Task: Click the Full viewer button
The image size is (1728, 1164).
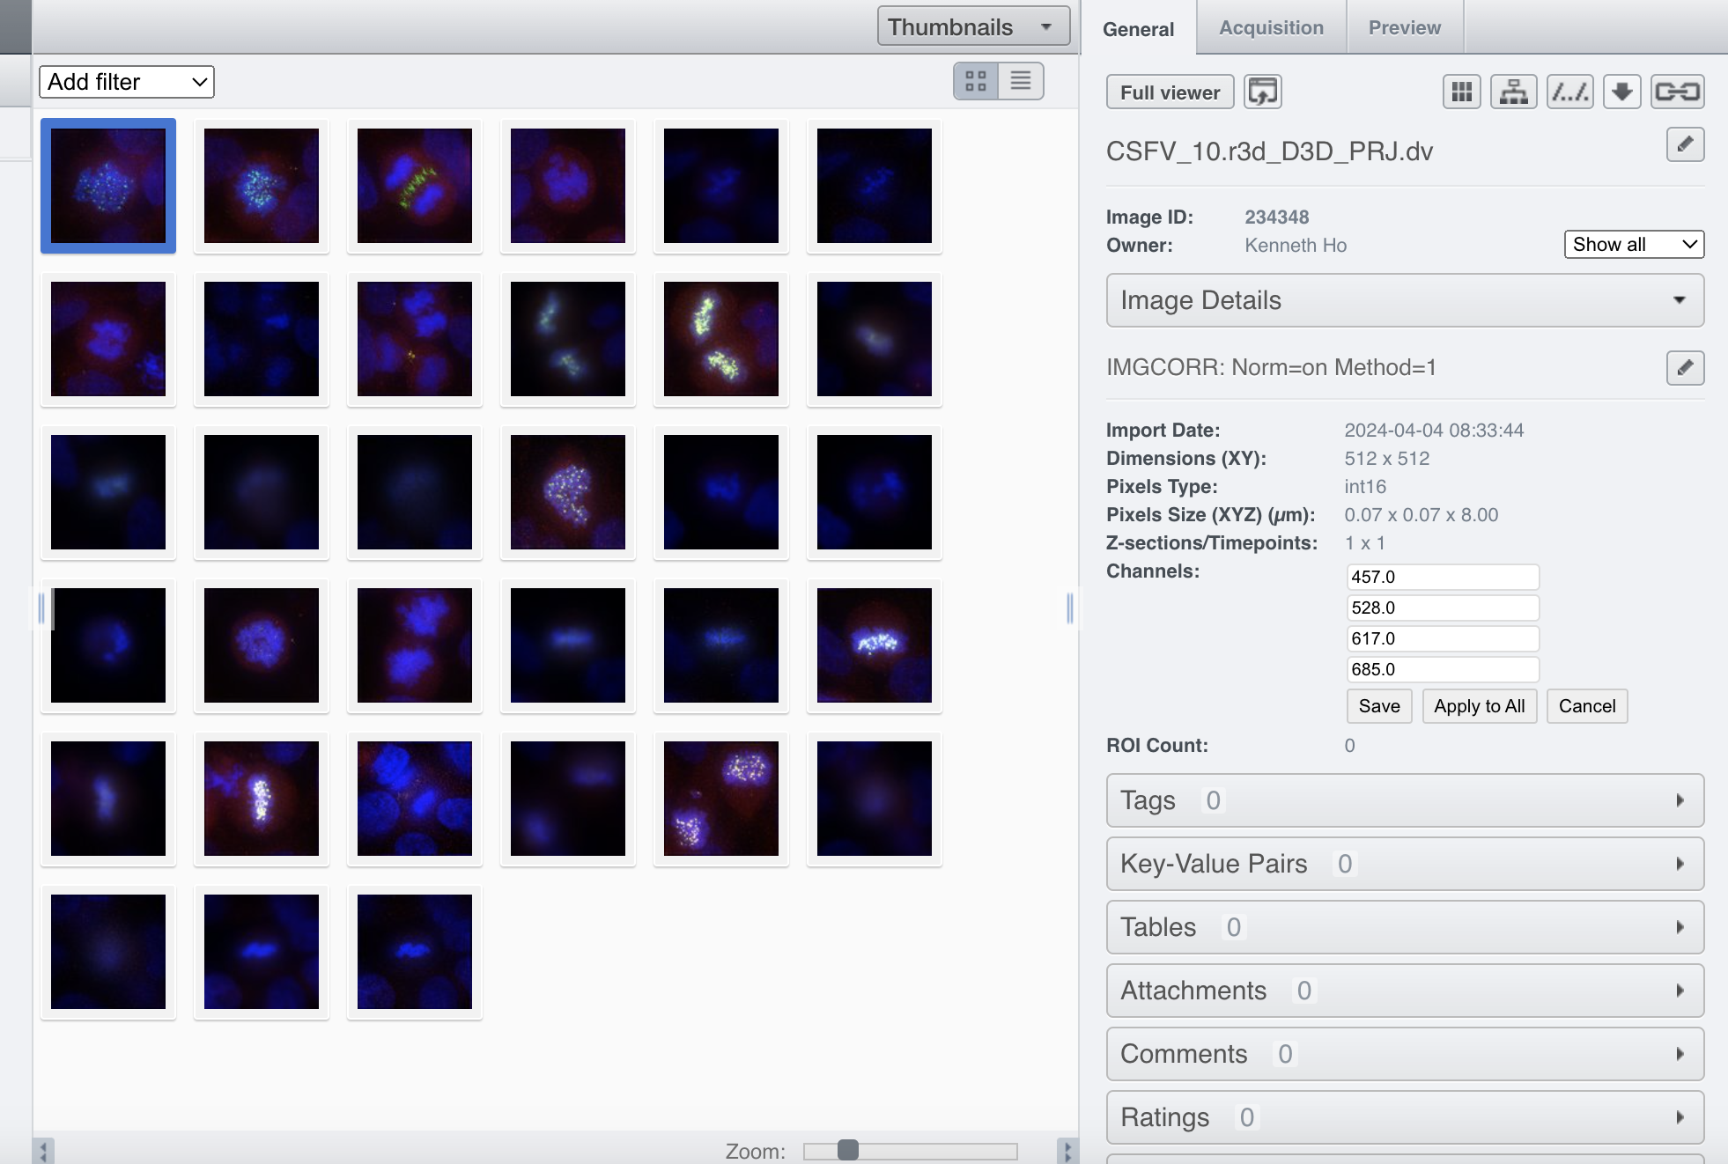Action: click(1170, 92)
